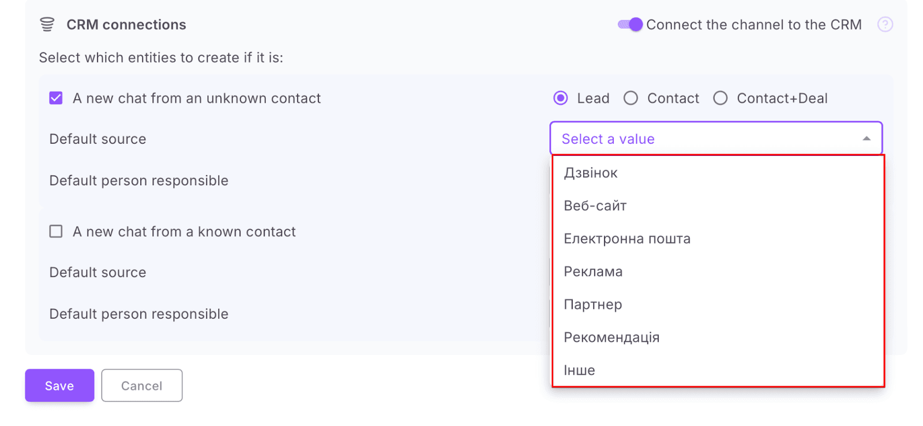The width and height of the screenshot is (923, 426).
Task: Select the Lead radio option
Action: (560, 98)
